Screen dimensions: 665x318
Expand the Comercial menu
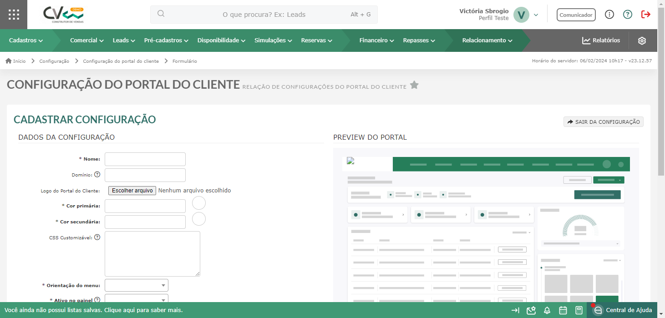[x=87, y=40]
